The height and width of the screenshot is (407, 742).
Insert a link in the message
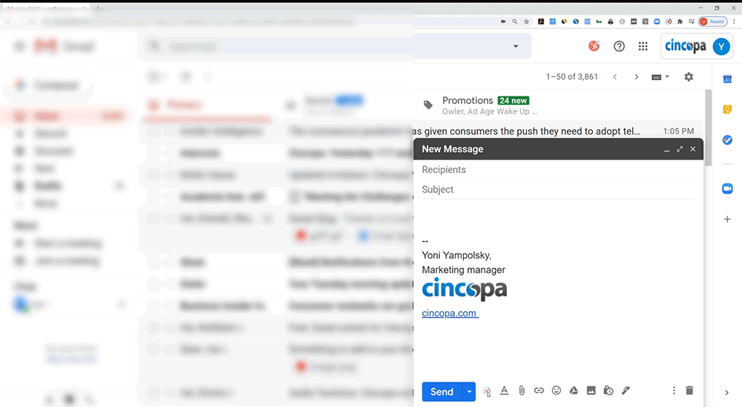click(x=539, y=391)
